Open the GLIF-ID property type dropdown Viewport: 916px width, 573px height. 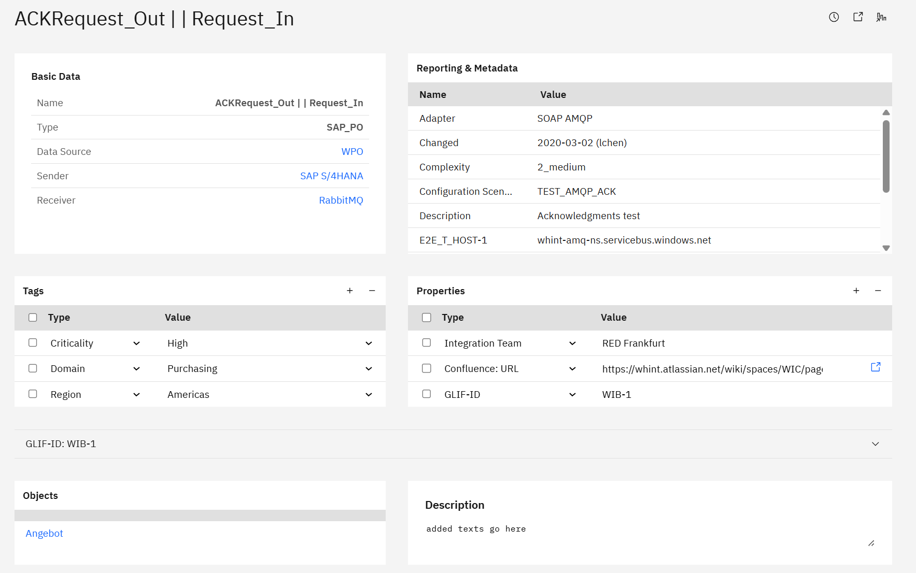point(572,395)
